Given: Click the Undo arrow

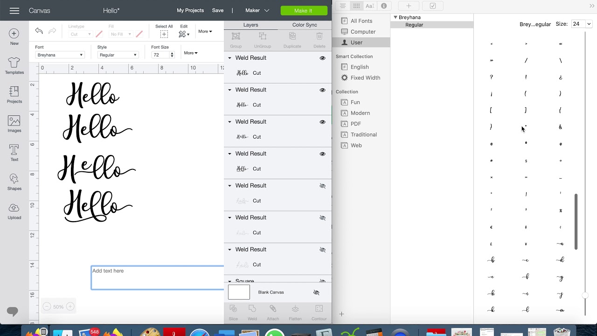Looking at the screenshot, I should click(x=39, y=31).
